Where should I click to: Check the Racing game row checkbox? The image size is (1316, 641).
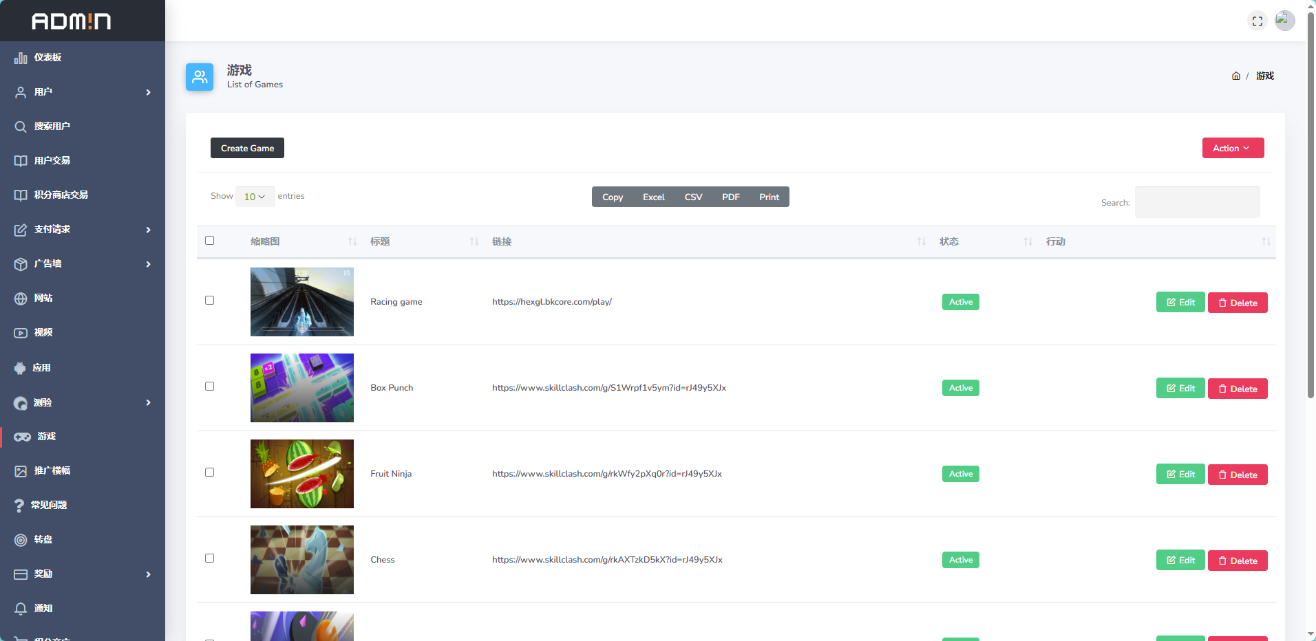210,301
